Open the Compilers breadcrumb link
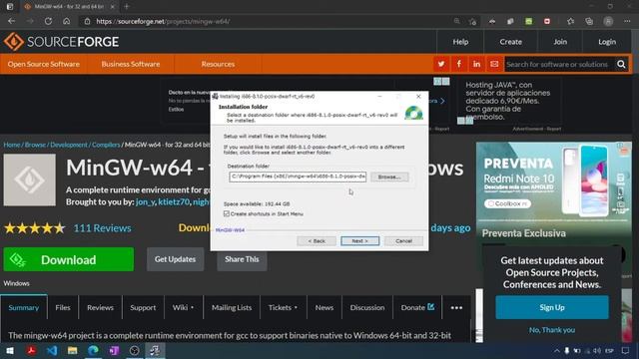The width and height of the screenshot is (639, 359). click(106, 145)
